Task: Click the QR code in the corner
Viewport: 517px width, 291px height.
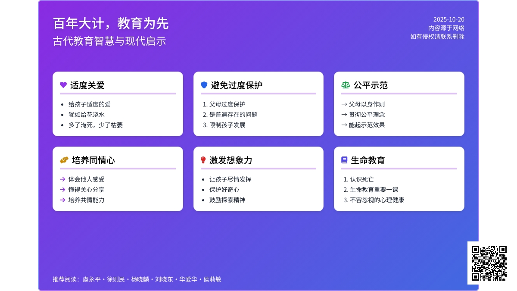Action: (489, 263)
